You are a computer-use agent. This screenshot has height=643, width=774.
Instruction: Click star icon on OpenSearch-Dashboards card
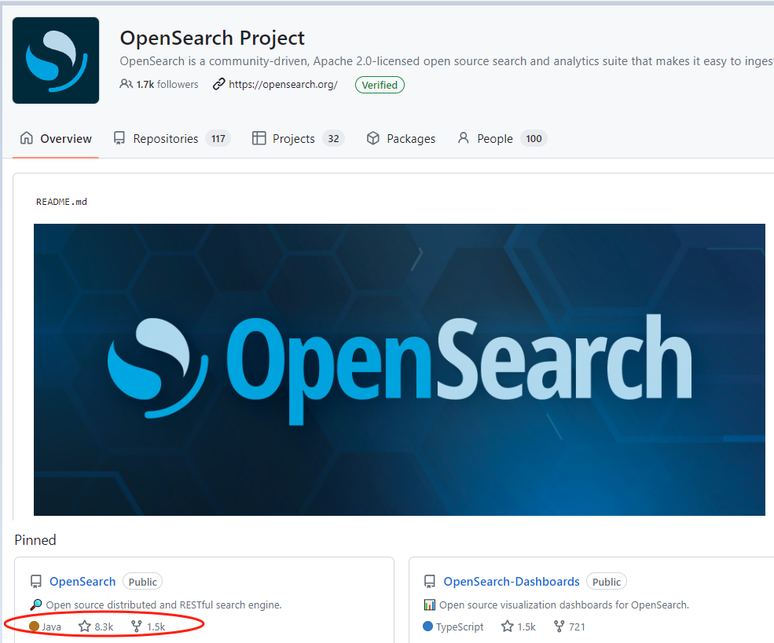[x=508, y=627]
